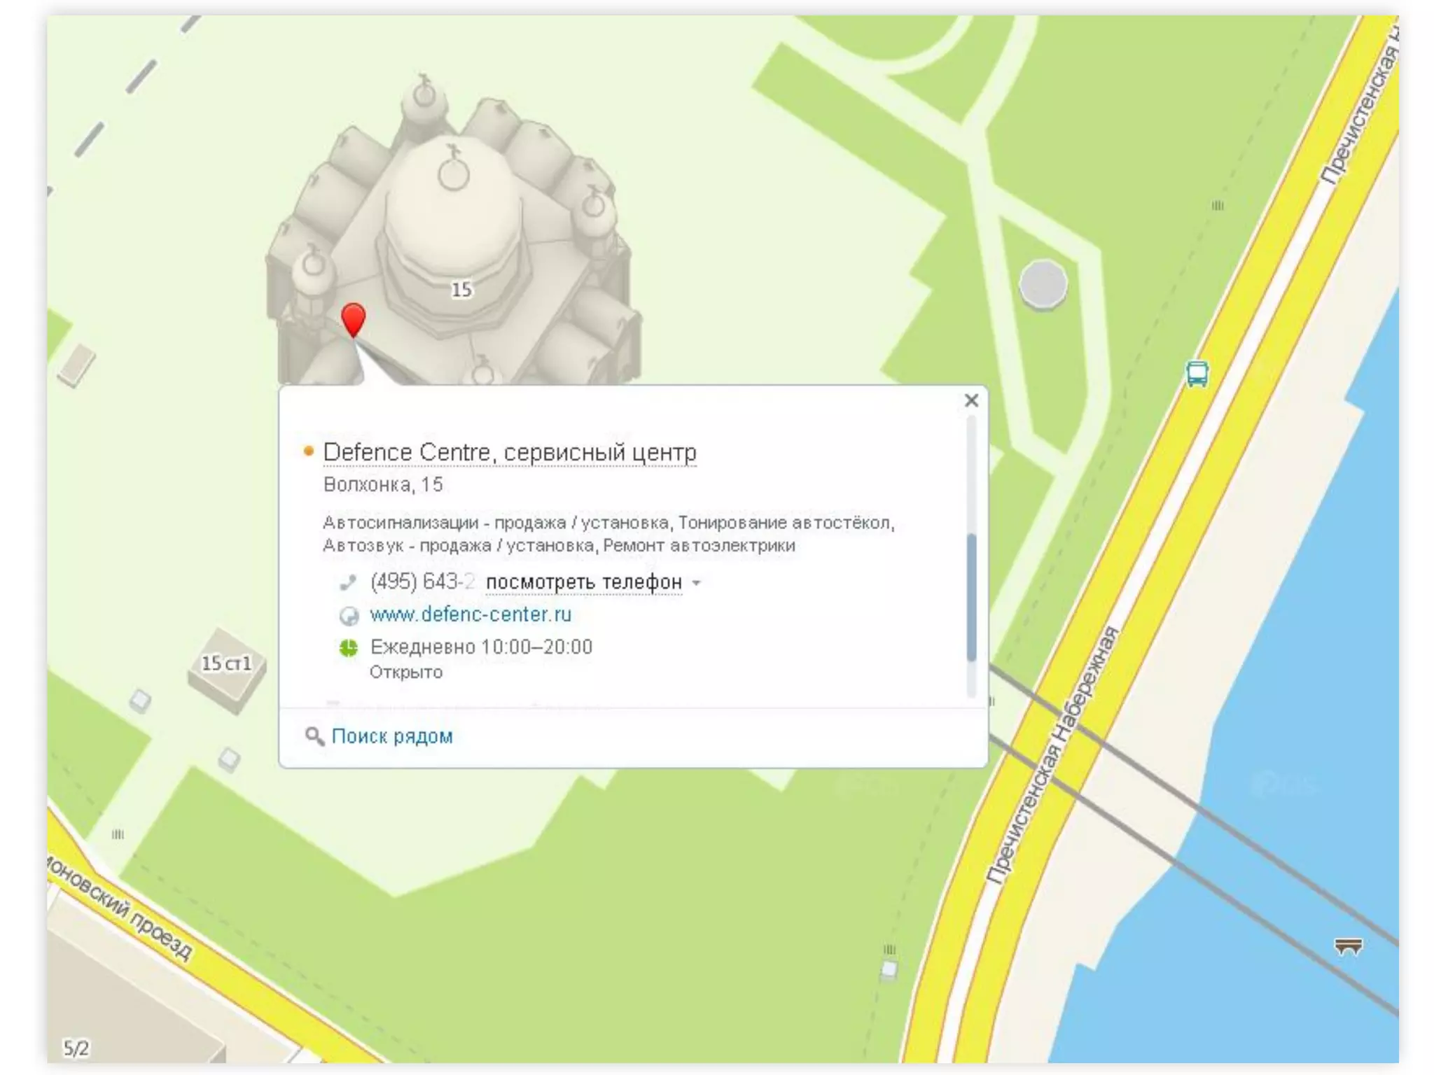The height and width of the screenshot is (1075, 1434).
Task: Expand the phone number dropdown arrow
Action: pyautogui.click(x=697, y=582)
